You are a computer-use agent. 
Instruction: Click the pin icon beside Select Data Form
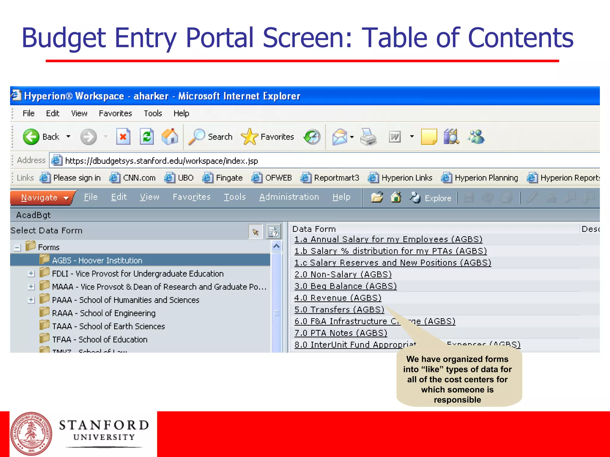256,232
